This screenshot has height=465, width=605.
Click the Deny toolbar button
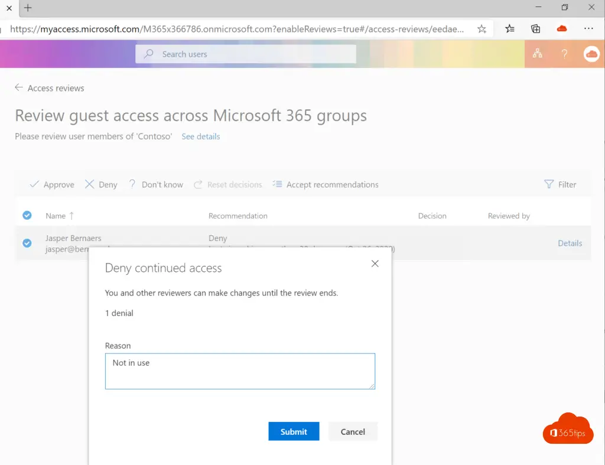[x=101, y=184]
